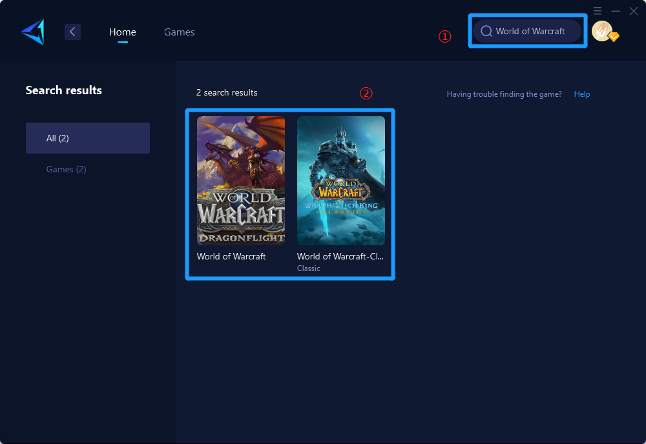The width and height of the screenshot is (646, 444).
Task: Open the user profile avatar
Action: 602,31
